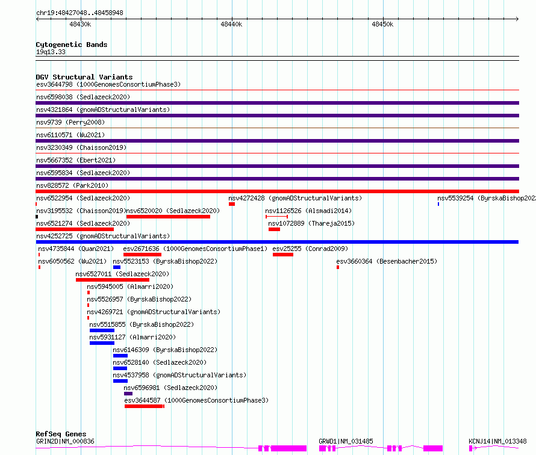536x455 pixels.
Task: Click nsv5667352 Ebert2021 variant label
Action: (x=76, y=160)
